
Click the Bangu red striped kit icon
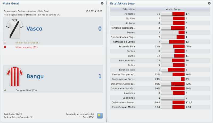point(15,76)
